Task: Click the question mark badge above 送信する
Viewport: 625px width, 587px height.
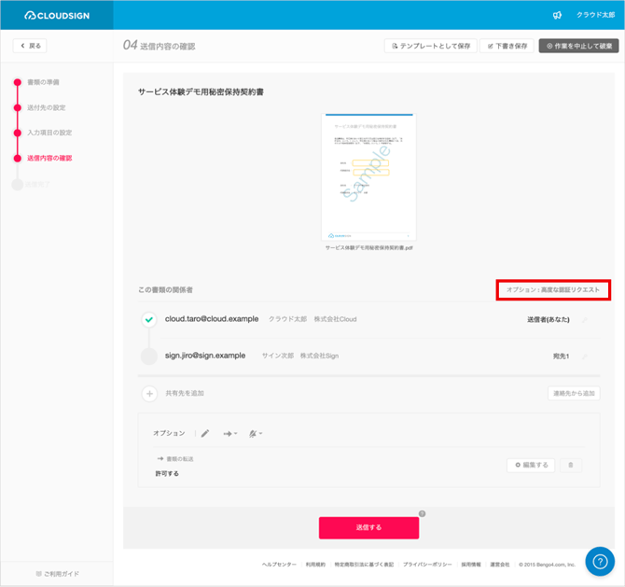Action: (422, 513)
